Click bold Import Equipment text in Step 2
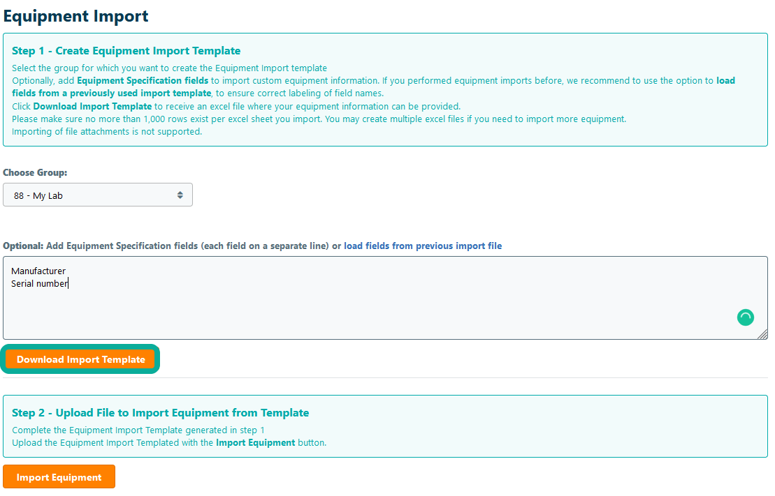This screenshot has height=496, width=775. coord(255,443)
